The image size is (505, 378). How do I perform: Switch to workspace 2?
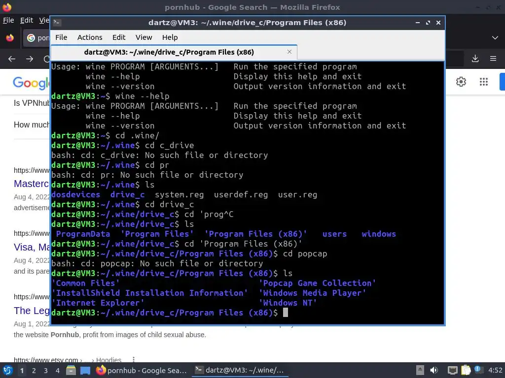34,371
